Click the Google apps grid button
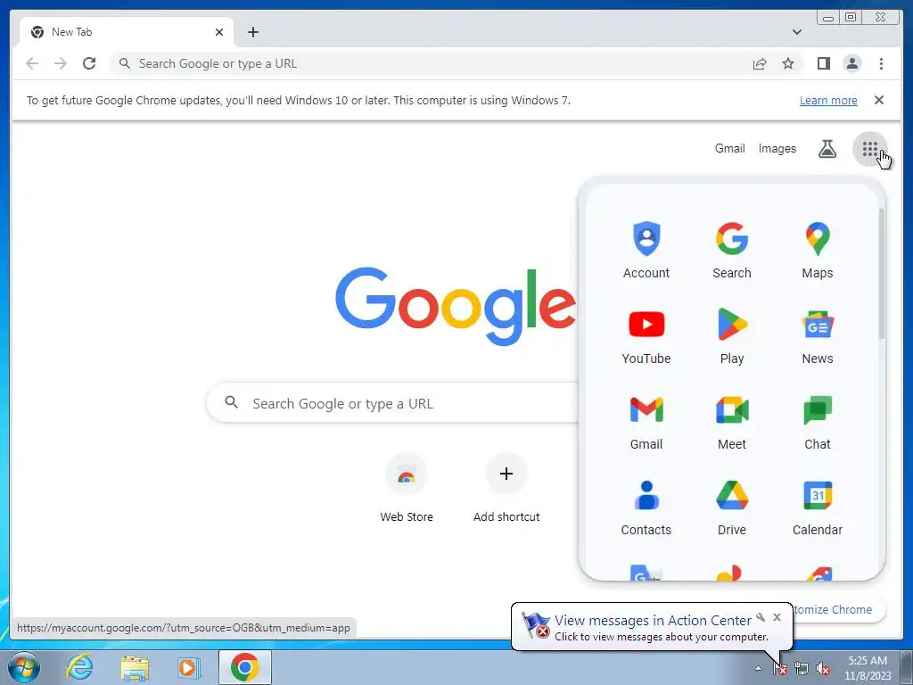The image size is (913, 685). click(x=870, y=149)
